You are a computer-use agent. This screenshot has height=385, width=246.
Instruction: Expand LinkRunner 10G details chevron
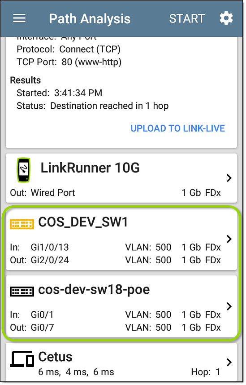click(x=229, y=178)
